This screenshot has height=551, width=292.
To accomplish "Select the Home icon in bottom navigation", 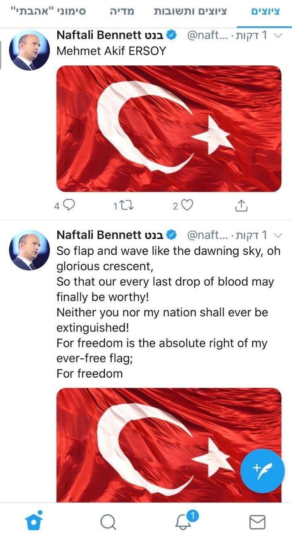I will (34, 522).
